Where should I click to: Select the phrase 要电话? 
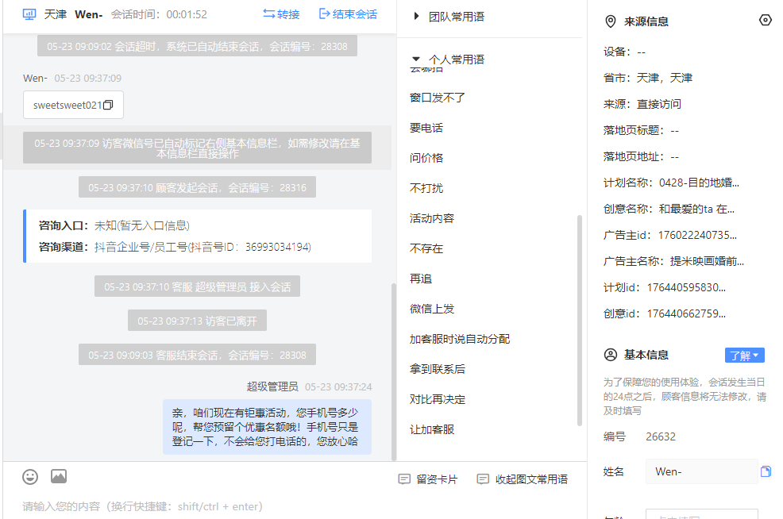pos(426,128)
